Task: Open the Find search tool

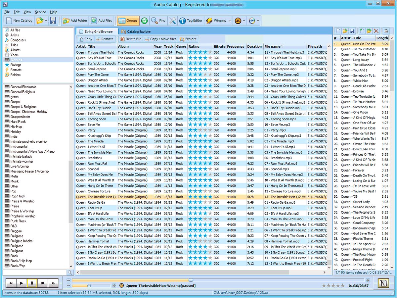Action: (158, 21)
